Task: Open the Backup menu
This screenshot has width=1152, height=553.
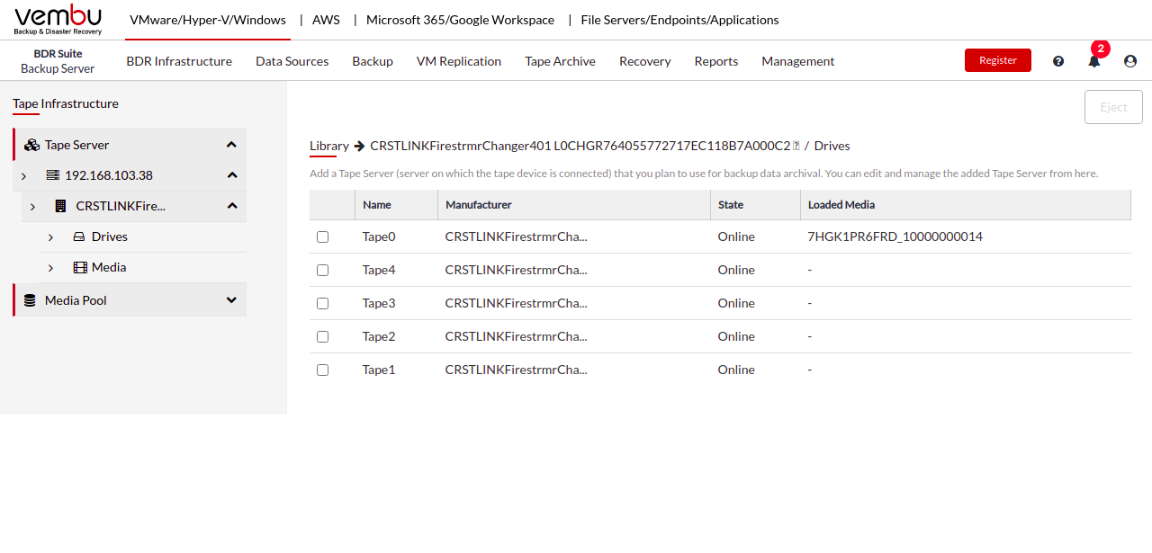Action: coord(373,61)
